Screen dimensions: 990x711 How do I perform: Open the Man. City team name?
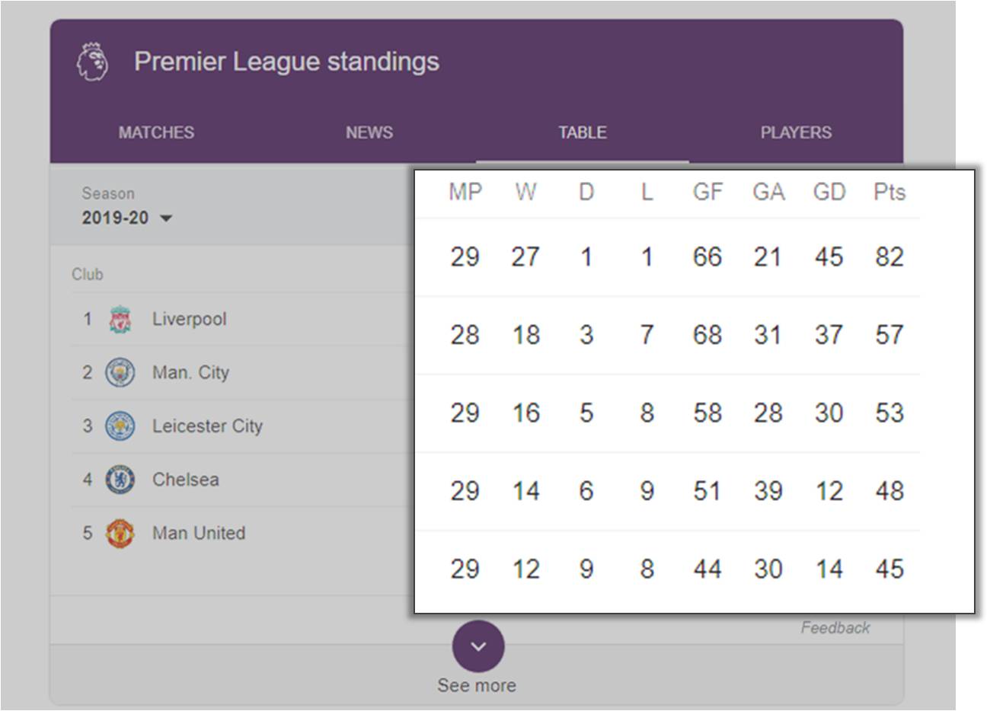pyautogui.click(x=190, y=372)
